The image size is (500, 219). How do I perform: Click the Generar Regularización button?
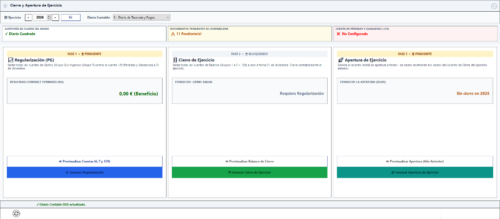pyautogui.click(x=84, y=172)
